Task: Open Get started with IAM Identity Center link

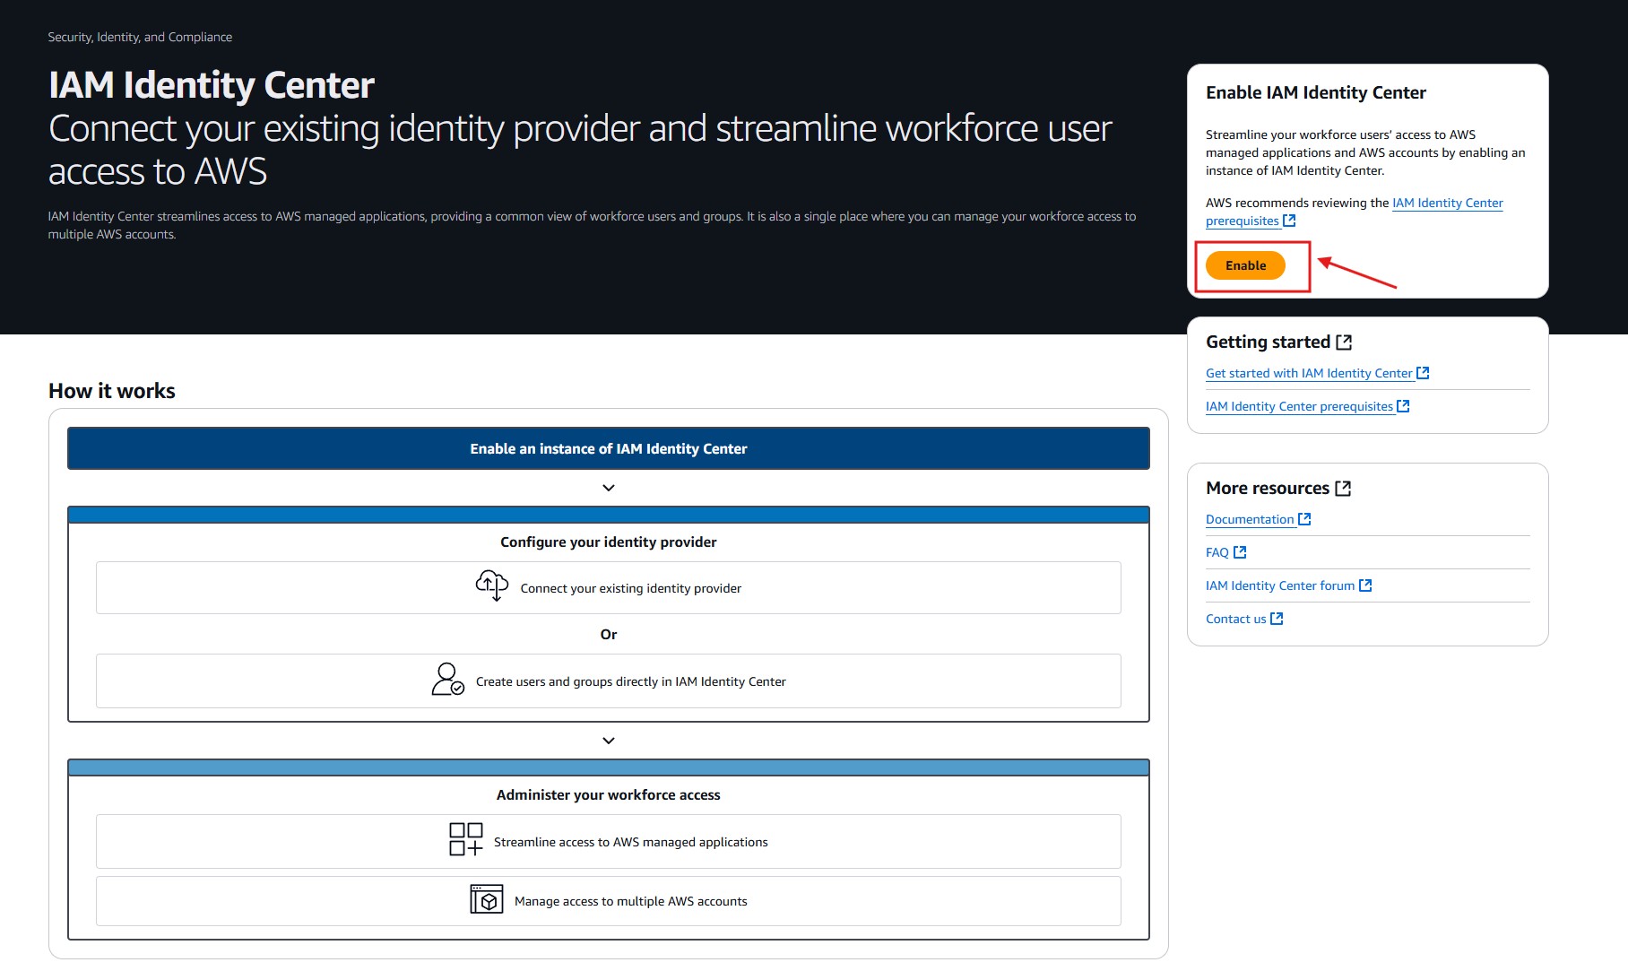Action: 1308,373
